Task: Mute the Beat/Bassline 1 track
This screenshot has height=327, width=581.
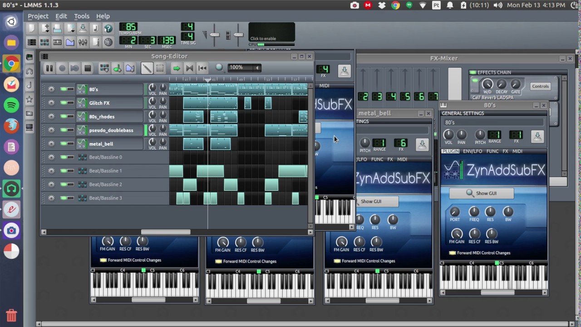Action: (x=64, y=171)
